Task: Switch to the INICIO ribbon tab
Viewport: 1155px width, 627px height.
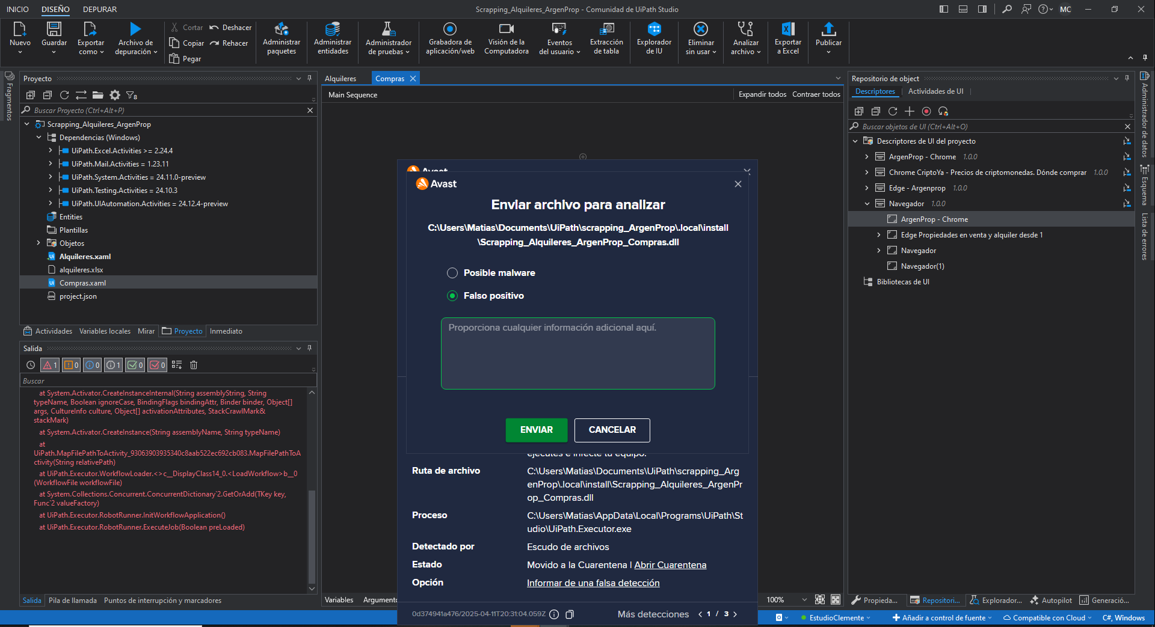Action: pyautogui.click(x=17, y=9)
